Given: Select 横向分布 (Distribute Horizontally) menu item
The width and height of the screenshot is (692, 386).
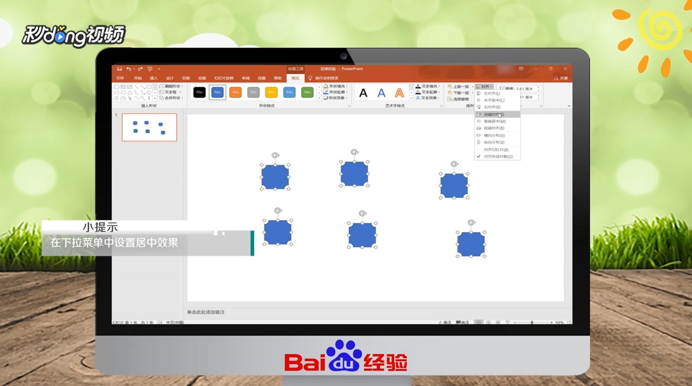Looking at the screenshot, I should pos(497,135).
